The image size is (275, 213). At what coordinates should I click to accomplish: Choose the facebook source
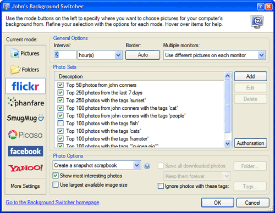25,152
